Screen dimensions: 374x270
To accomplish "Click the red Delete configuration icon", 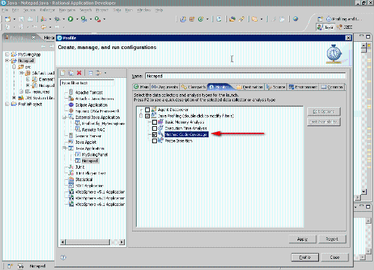I will point(79,73).
